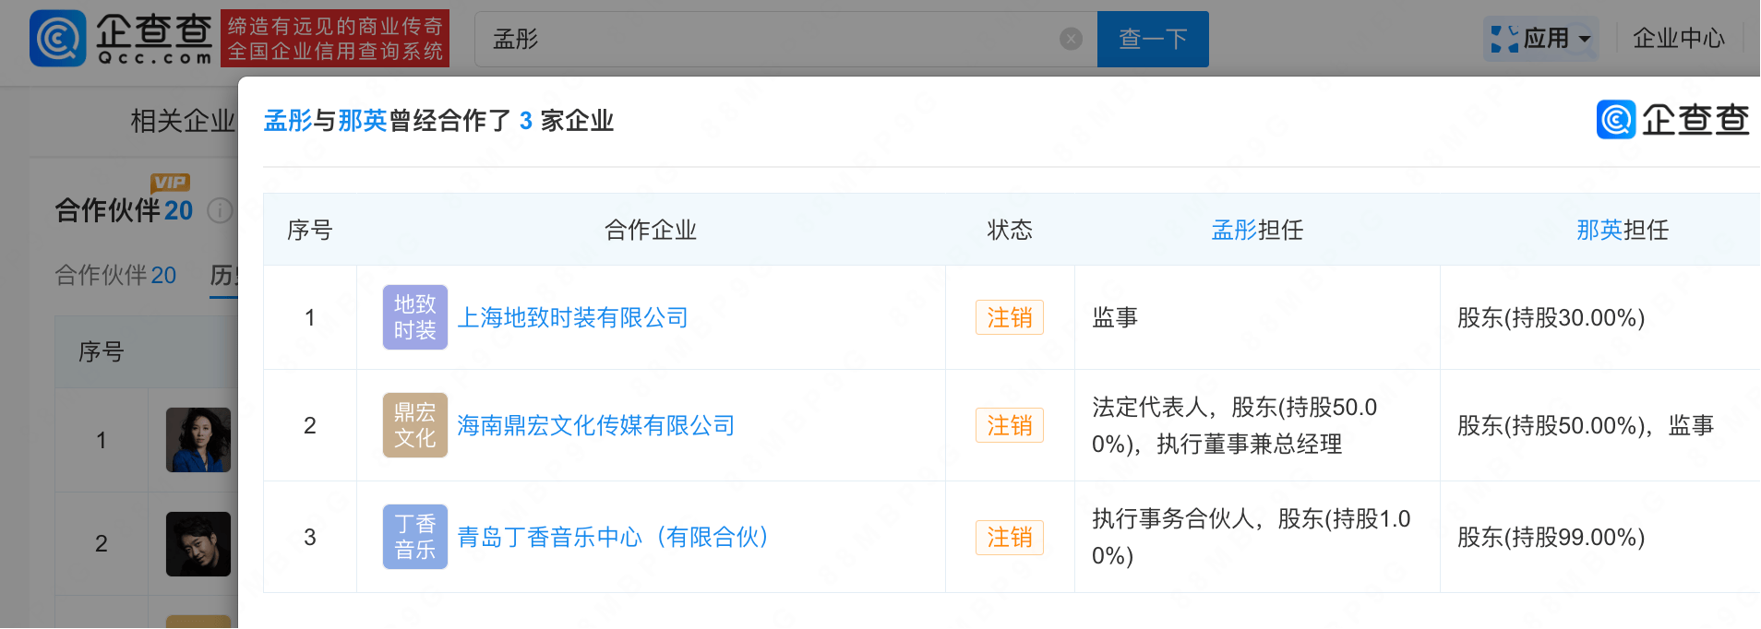Clear the search box text
Screen dimensions: 1761x629
coord(1071,39)
